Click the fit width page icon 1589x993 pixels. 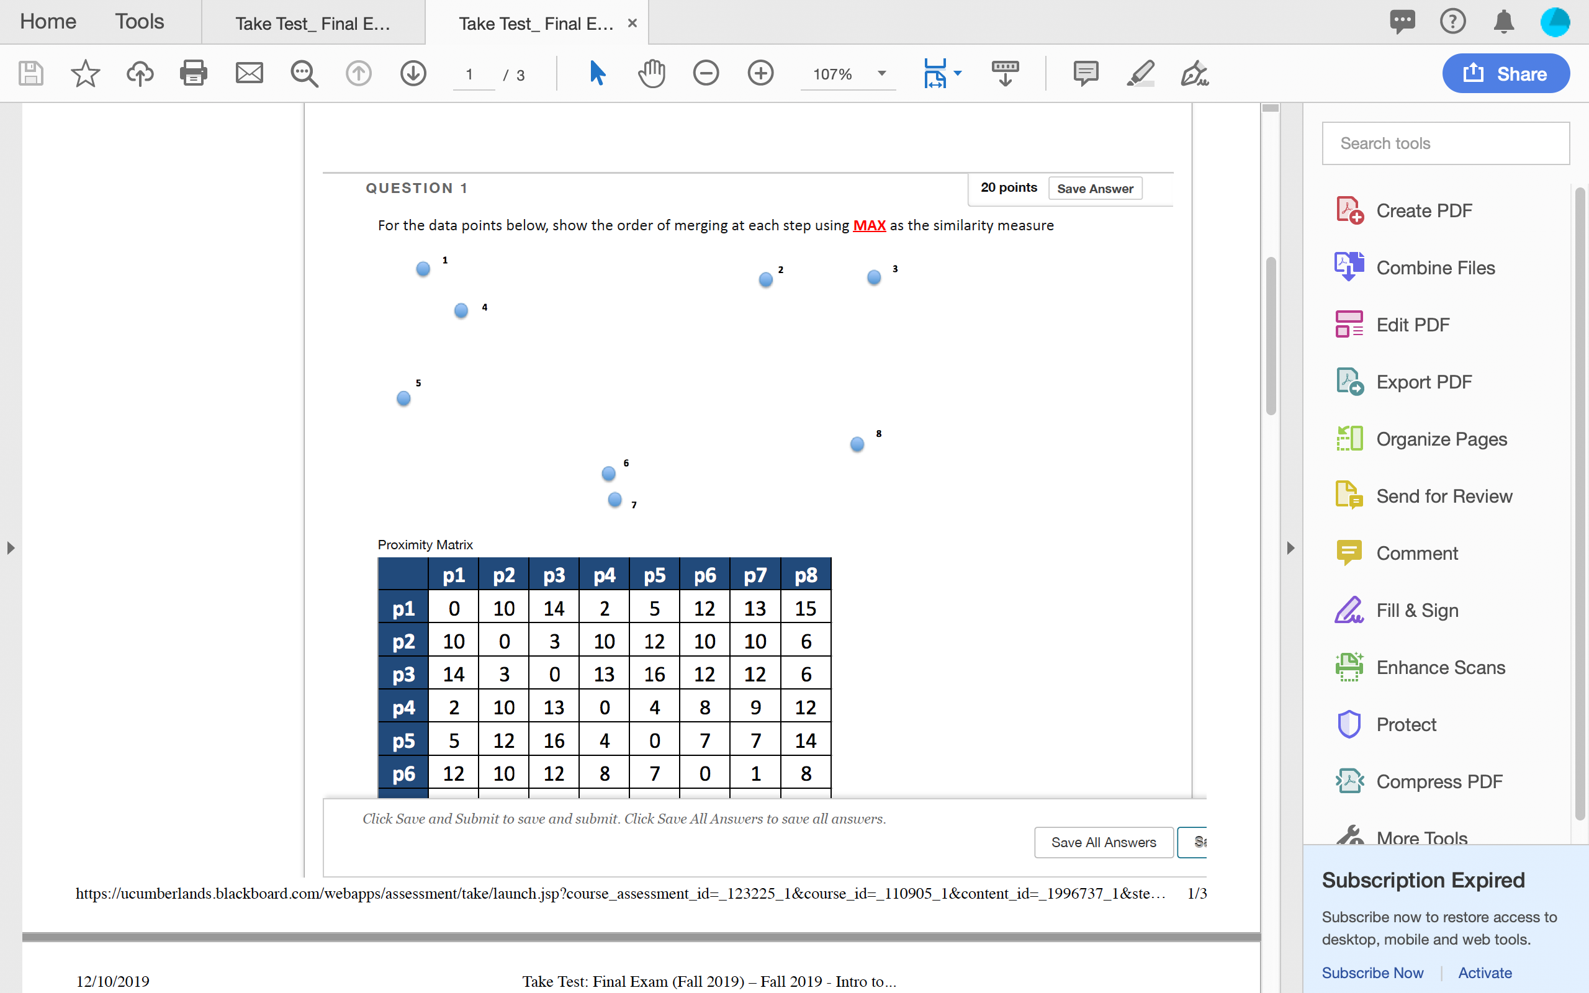[x=935, y=74]
